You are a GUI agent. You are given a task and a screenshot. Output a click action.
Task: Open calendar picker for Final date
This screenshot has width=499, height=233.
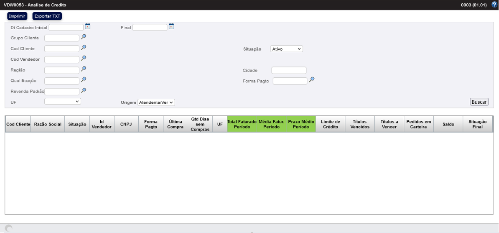171,27
